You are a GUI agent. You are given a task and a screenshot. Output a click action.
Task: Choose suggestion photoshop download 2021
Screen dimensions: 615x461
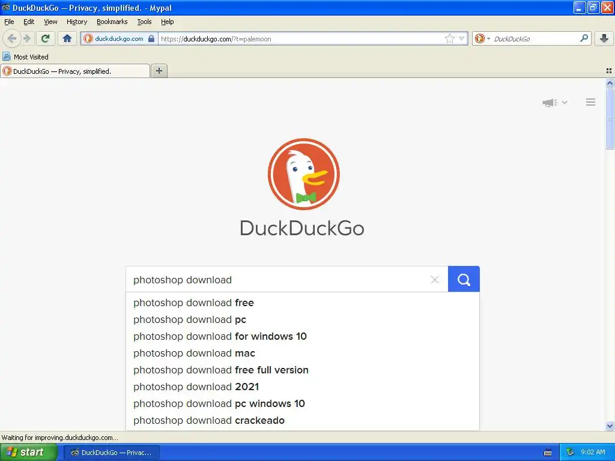[x=303, y=387]
